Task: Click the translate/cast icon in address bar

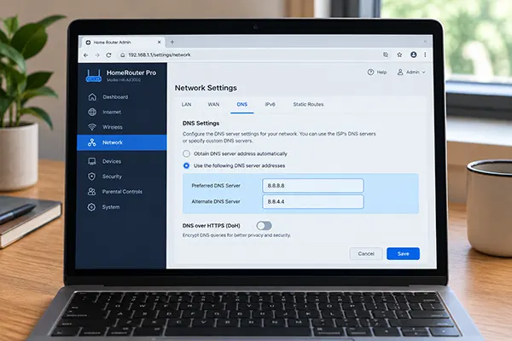Action: click(x=386, y=55)
